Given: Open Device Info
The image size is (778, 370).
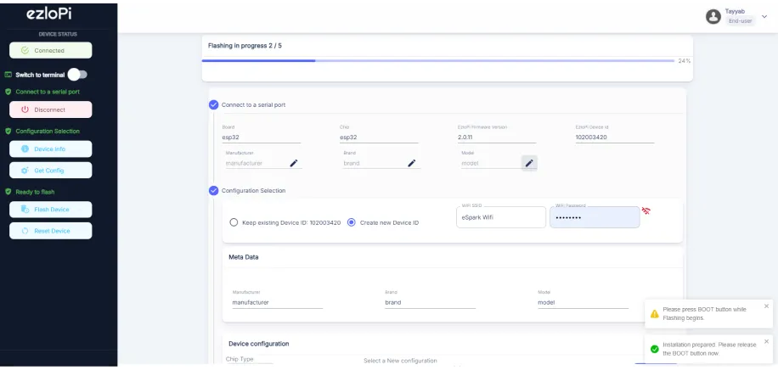Looking at the screenshot, I should click(51, 149).
